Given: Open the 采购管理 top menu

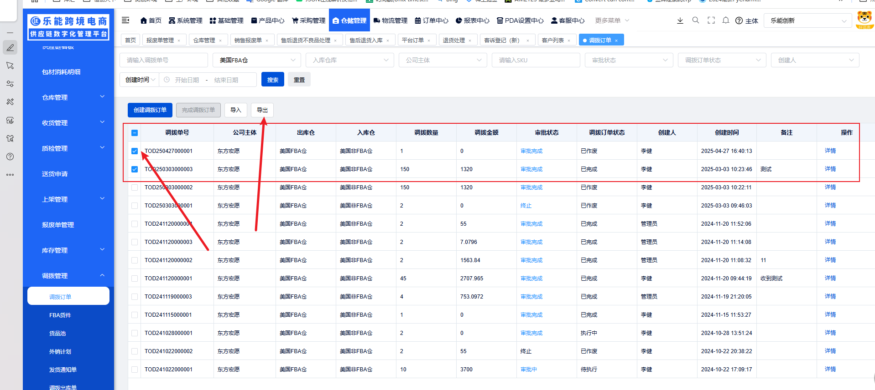Looking at the screenshot, I should 308,20.
